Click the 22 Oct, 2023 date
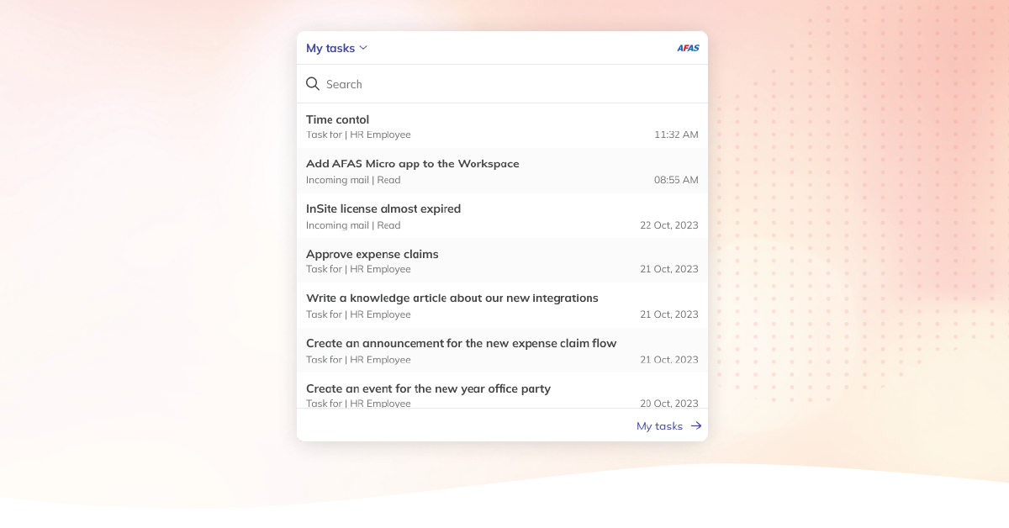Image resolution: width=1009 pixels, height=528 pixels. point(669,225)
